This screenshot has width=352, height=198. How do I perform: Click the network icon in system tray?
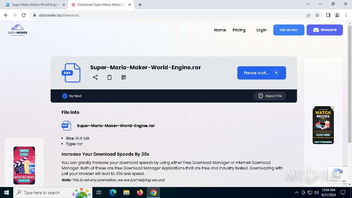[310, 193]
